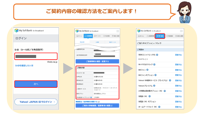Select highlighted サービス tab on the options/pack screen
This screenshot has height=115, width=204.
(160, 36)
